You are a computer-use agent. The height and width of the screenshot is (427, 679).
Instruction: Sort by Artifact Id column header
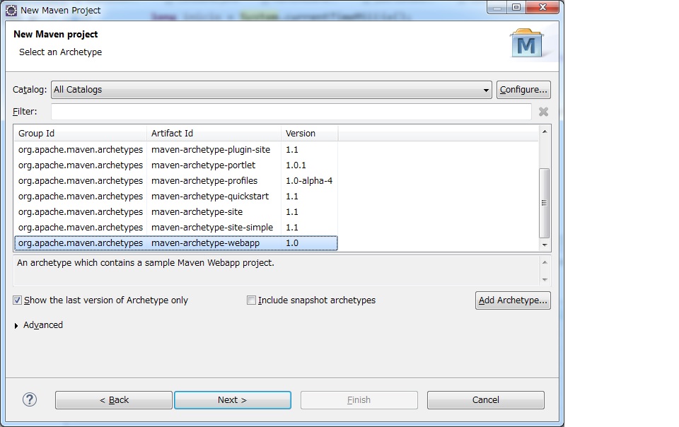click(x=214, y=133)
